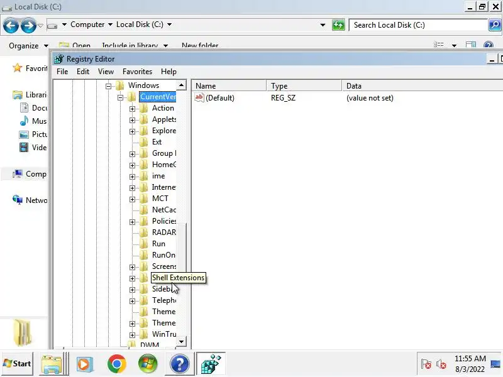Select the MCT key

click(x=160, y=199)
